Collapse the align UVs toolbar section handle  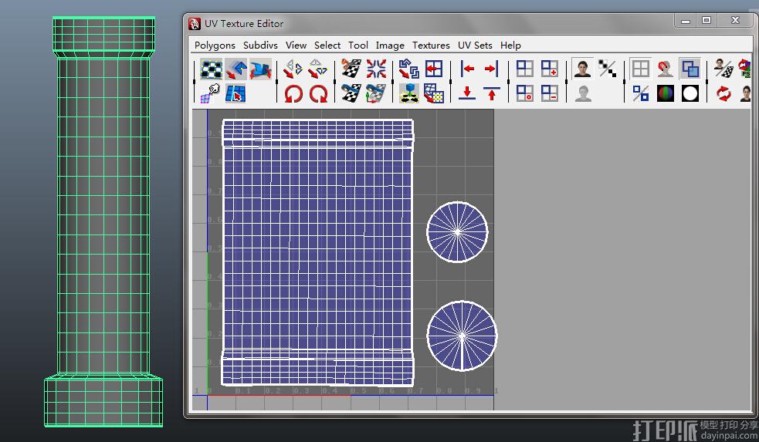pos(451,81)
